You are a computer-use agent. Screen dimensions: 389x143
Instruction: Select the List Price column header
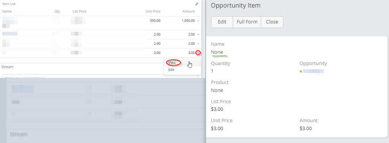79,11
